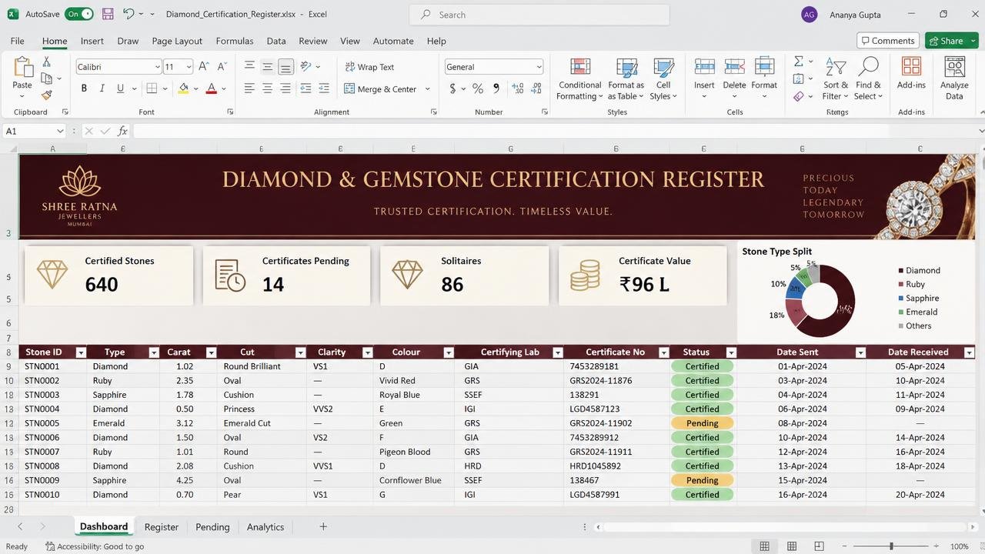Click the Accounting number format dollar icon
This screenshot has width=985, height=554.
coord(452,88)
